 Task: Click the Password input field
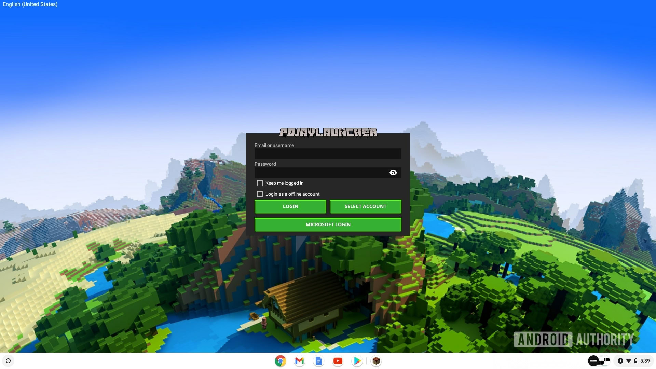(328, 172)
